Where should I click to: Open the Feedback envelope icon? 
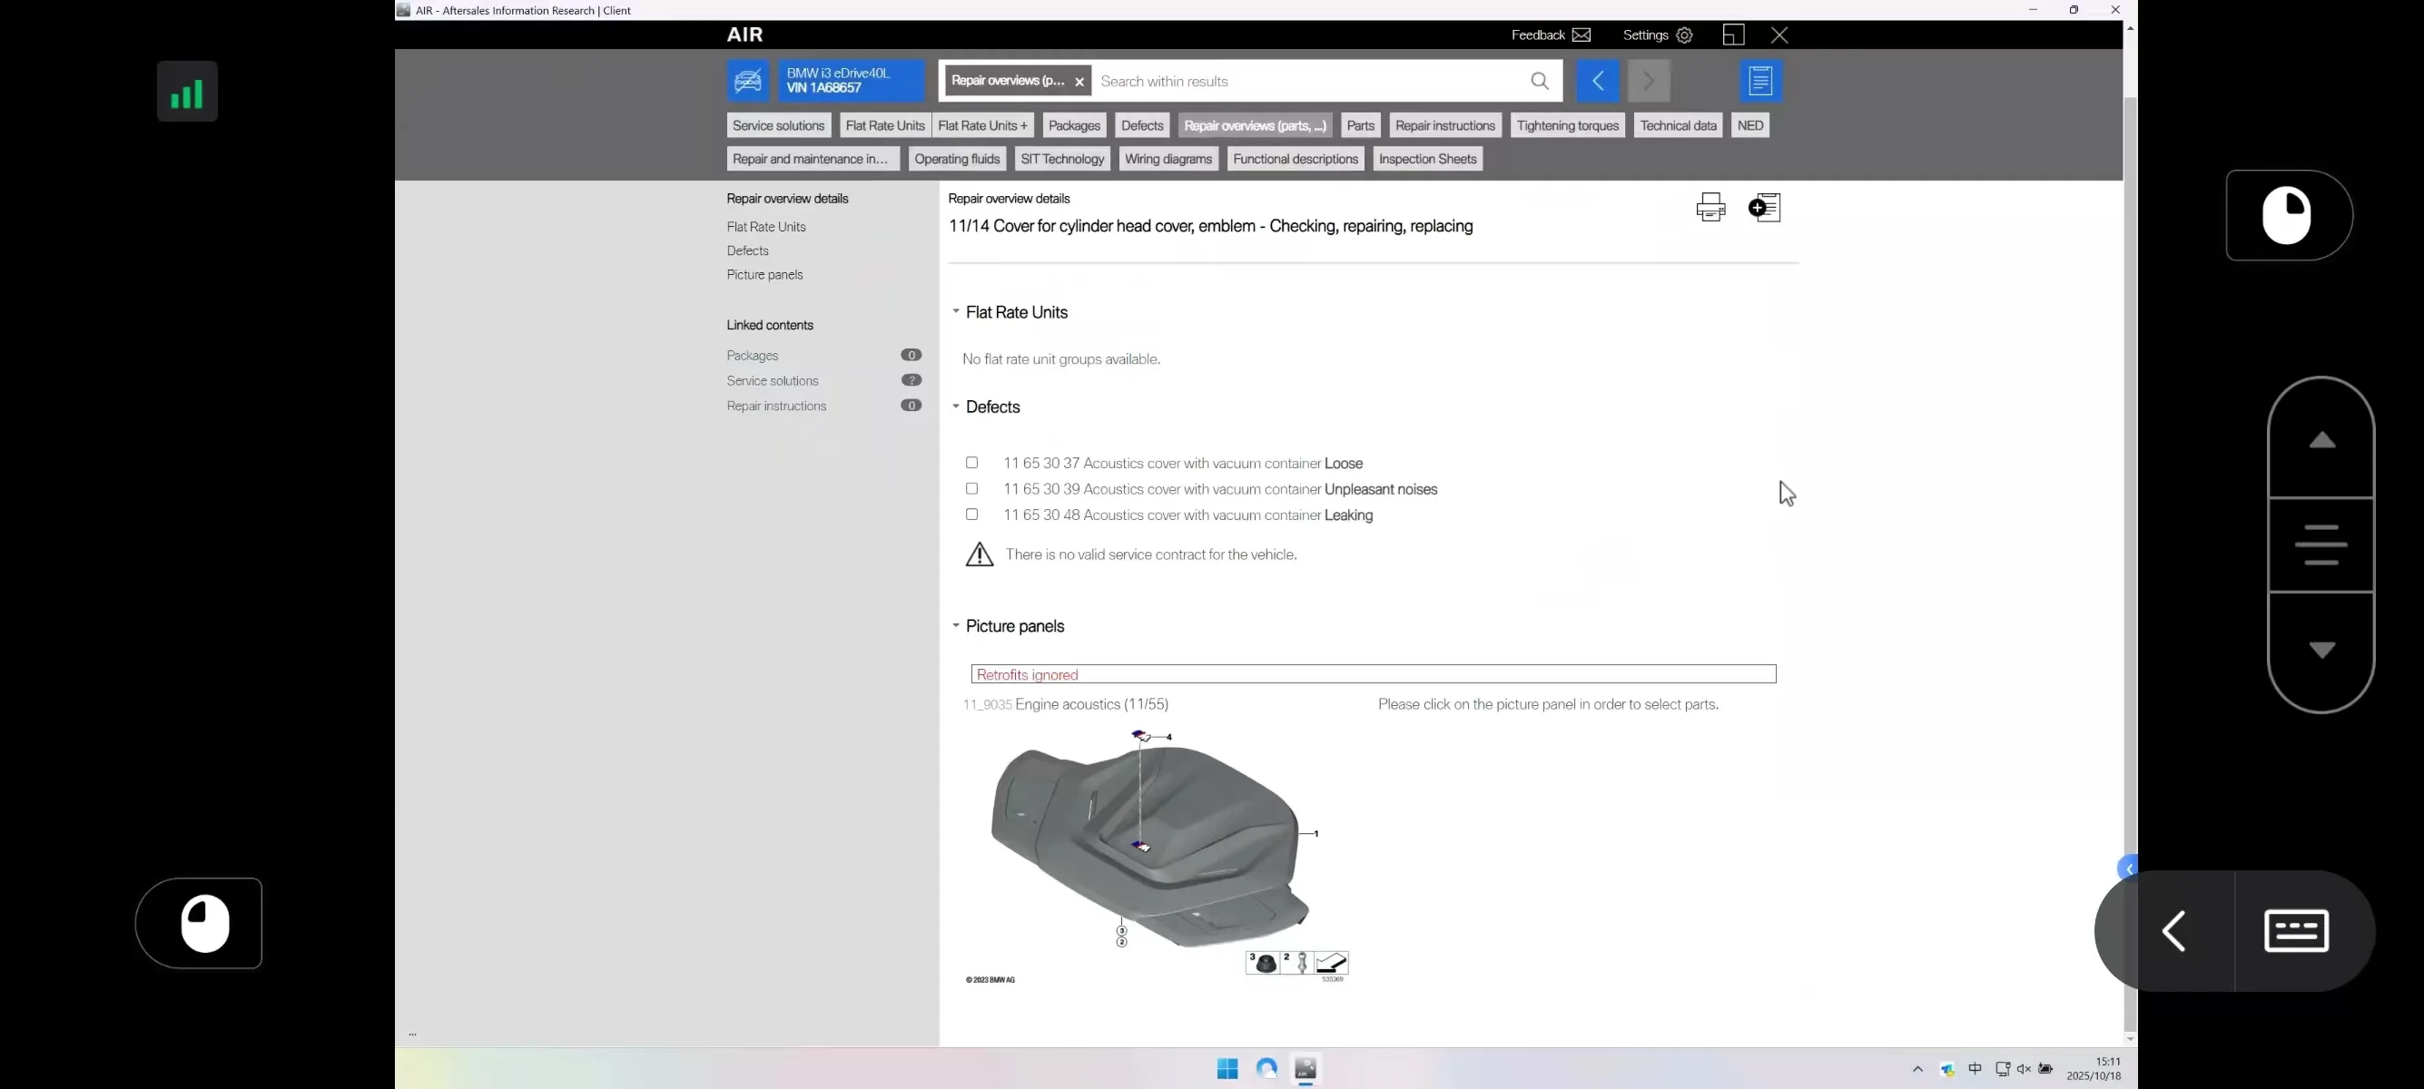point(1582,34)
